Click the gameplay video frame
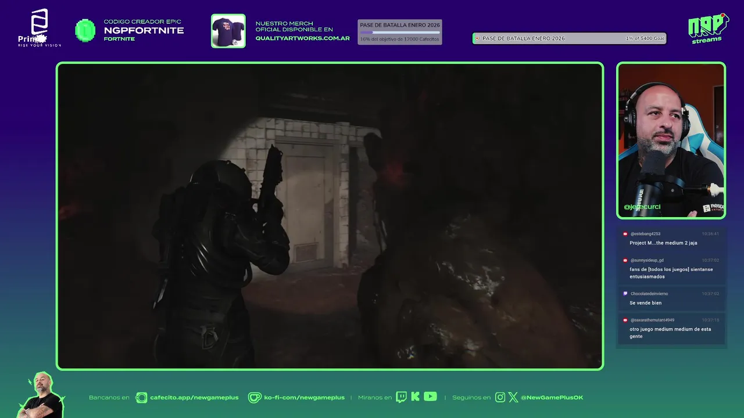 pyautogui.click(x=330, y=216)
